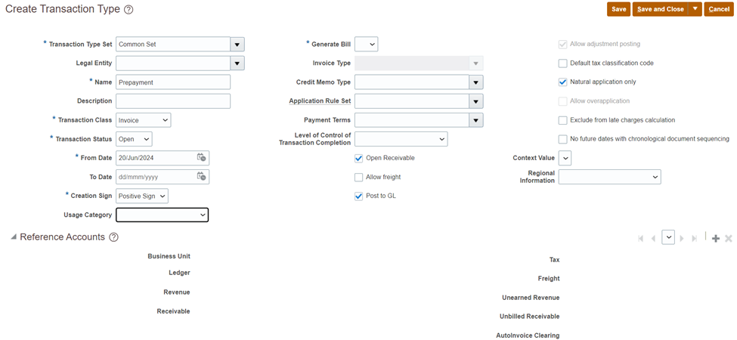Open Creation Sign dropdown
737x340 pixels.
[142, 196]
